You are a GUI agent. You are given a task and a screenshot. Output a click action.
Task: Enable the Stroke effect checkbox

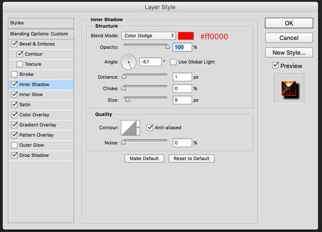tap(14, 74)
